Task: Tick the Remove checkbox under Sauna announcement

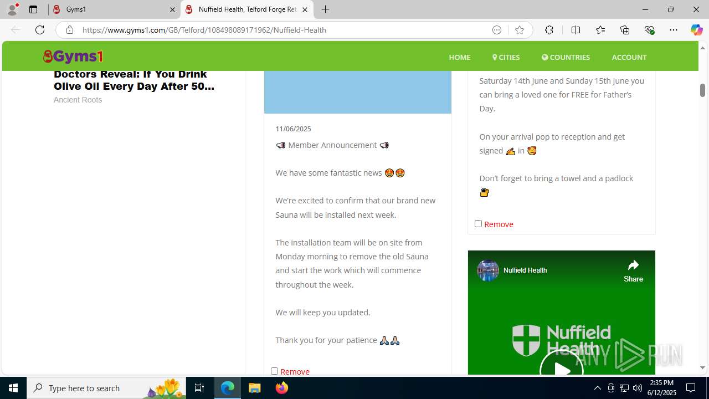Action: point(274,371)
